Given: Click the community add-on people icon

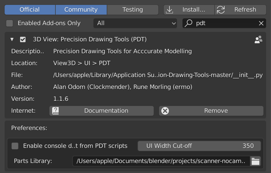Looking at the screenshot, I should tap(258, 39).
